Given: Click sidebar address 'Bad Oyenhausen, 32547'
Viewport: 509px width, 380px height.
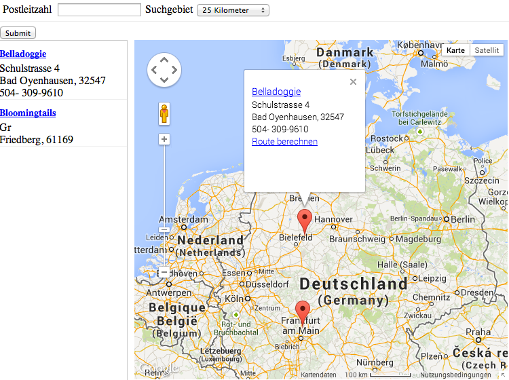Looking at the screenshot, I should (52, 81).
